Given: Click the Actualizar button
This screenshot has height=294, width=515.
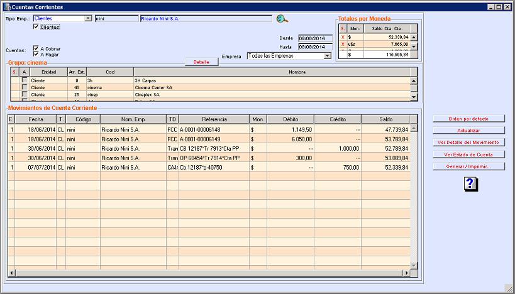Looking at the screenshot, I should [x=468, y=131].
